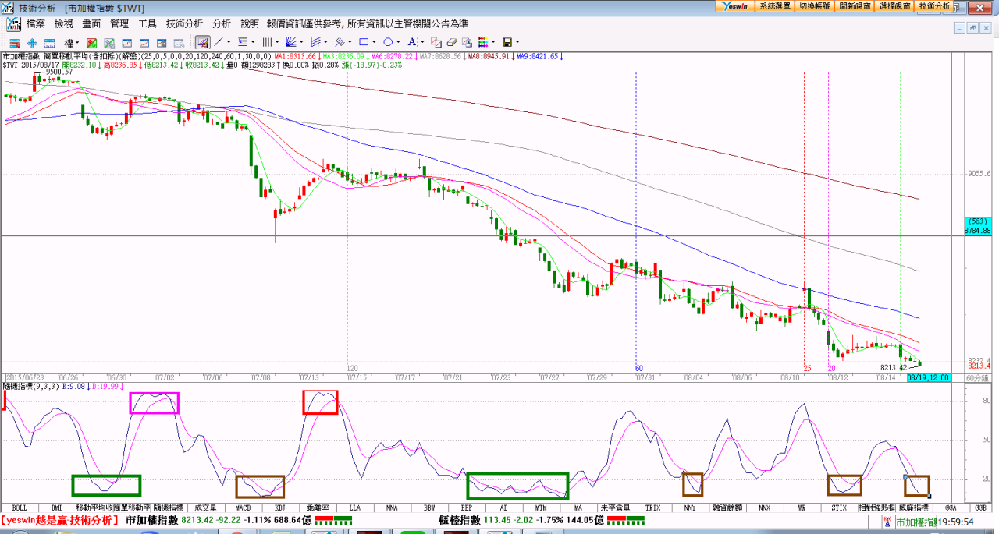Click the vertical cycle lines tool
The height and width of the screenshot is (534, 999).
click(x=267, y=42)
